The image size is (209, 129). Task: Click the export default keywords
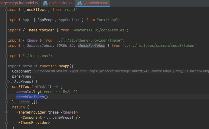pyautogui.click(x=23, y=66)
